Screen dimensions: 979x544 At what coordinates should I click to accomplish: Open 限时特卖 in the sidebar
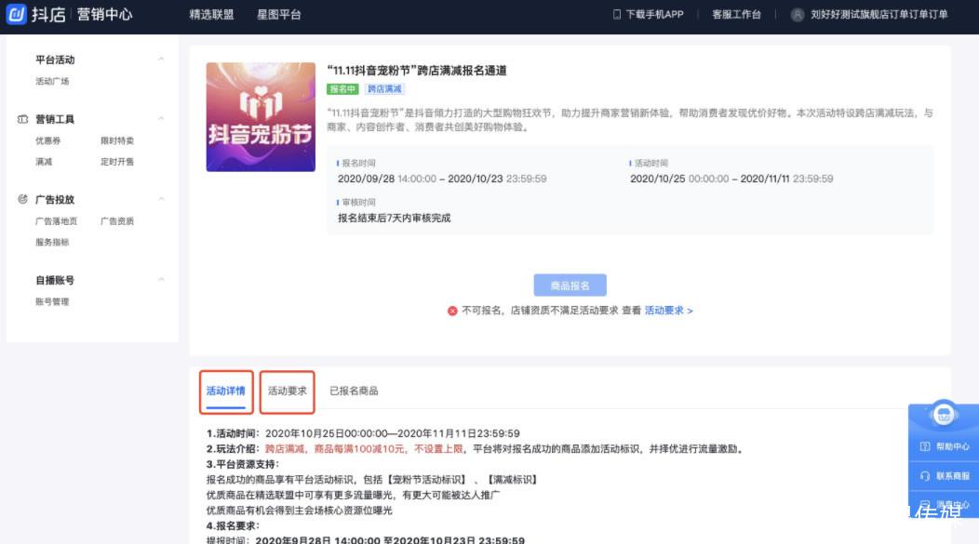coord(117,140)
